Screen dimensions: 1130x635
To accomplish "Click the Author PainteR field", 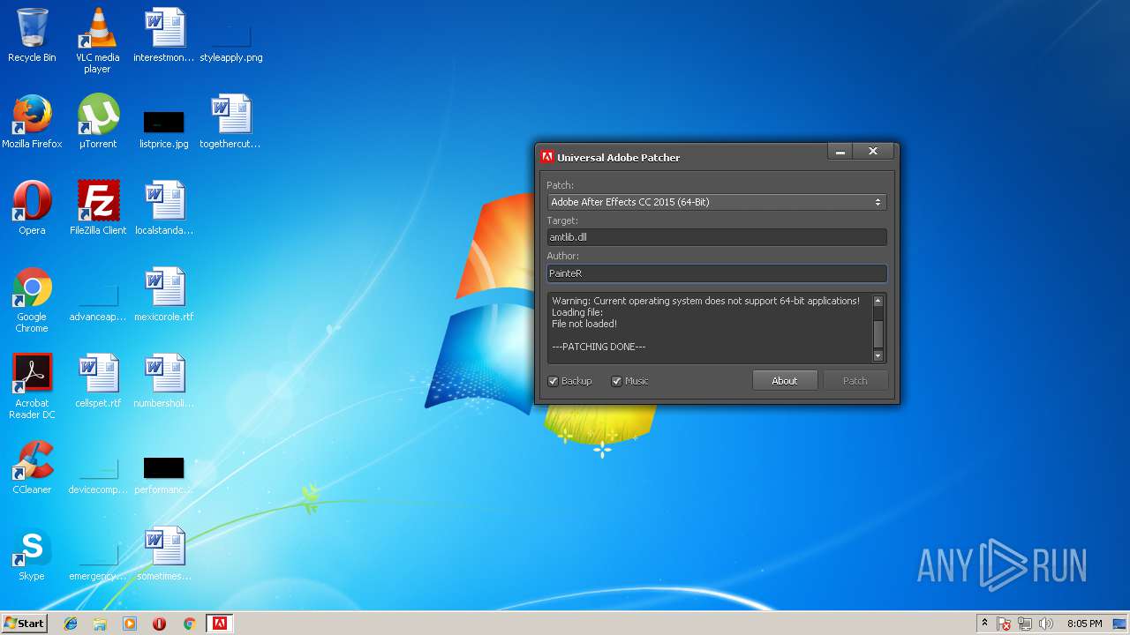I will pyautogui.click(x=716, y=273).
